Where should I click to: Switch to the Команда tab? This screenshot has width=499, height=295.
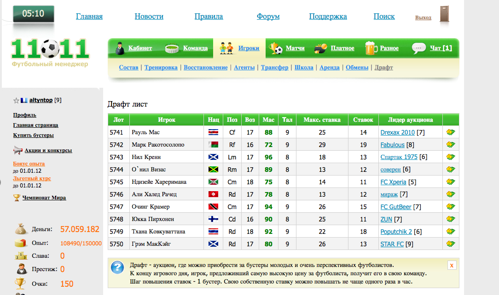point(195,48)
